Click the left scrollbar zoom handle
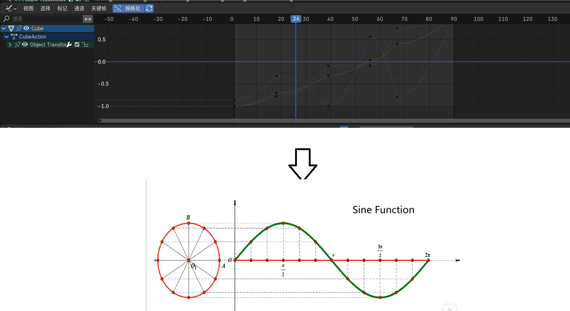Screen dimensions: 570x311 [100, 121]
